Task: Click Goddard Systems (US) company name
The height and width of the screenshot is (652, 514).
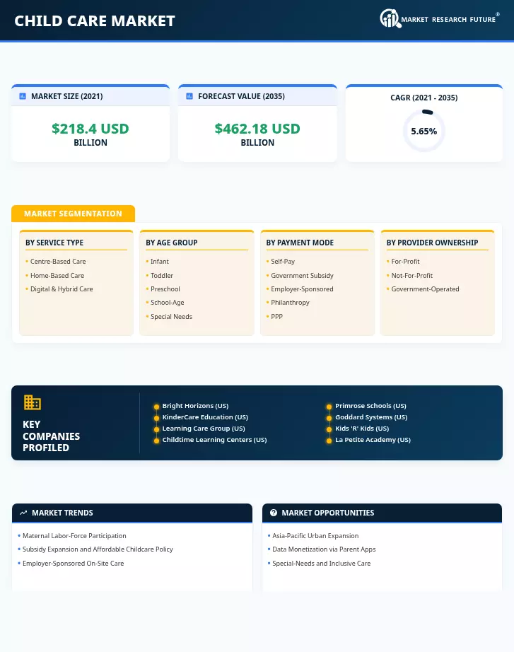Action: tap(371, 417)
